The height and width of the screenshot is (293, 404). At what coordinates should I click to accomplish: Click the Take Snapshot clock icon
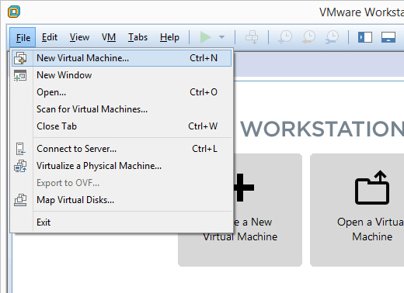(285, 37)
